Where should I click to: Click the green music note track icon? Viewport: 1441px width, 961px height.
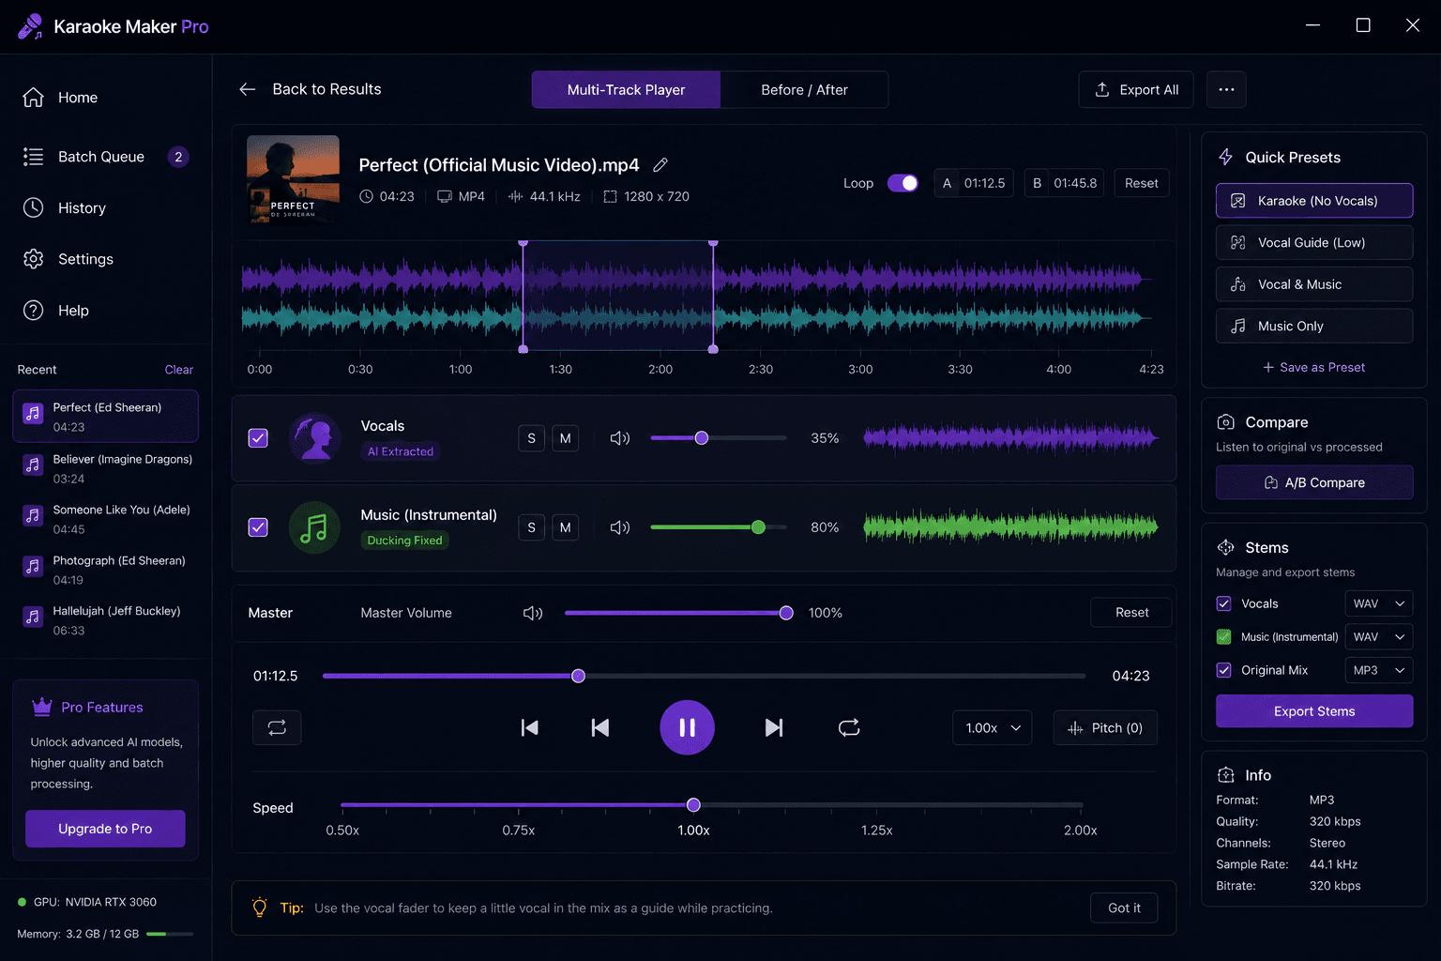pos(314,527)
